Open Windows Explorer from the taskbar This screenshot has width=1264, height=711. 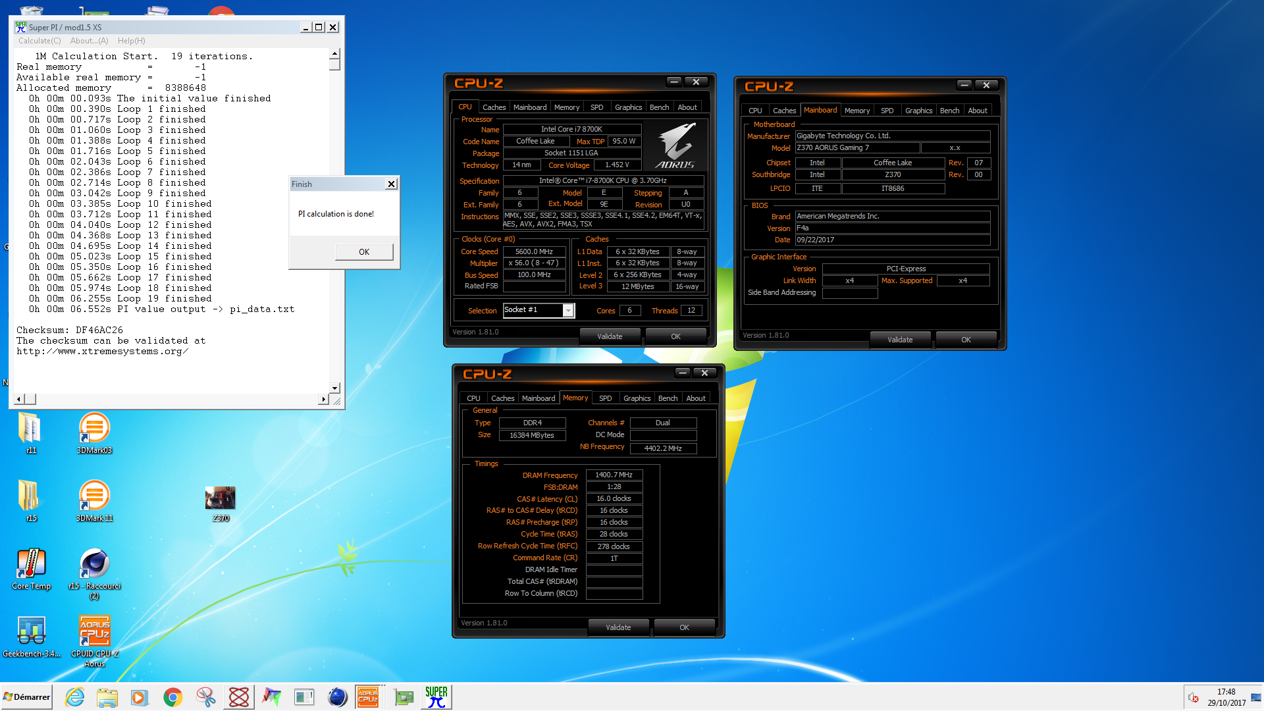pos(107,697)
